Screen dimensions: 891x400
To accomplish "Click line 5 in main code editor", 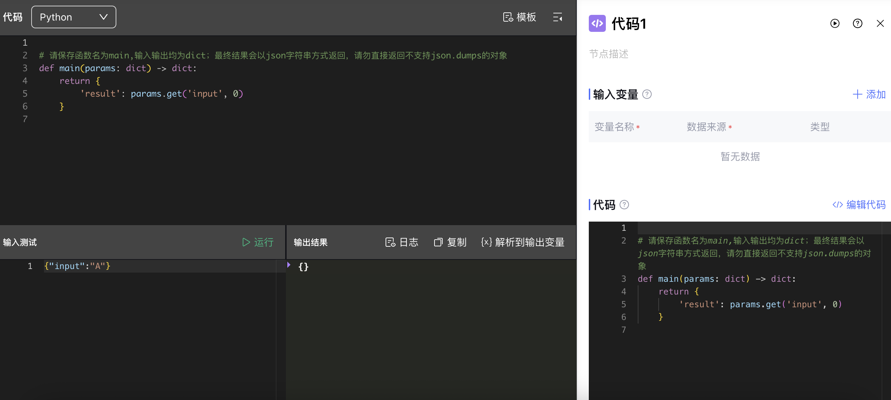I will [x=162, y=94].
